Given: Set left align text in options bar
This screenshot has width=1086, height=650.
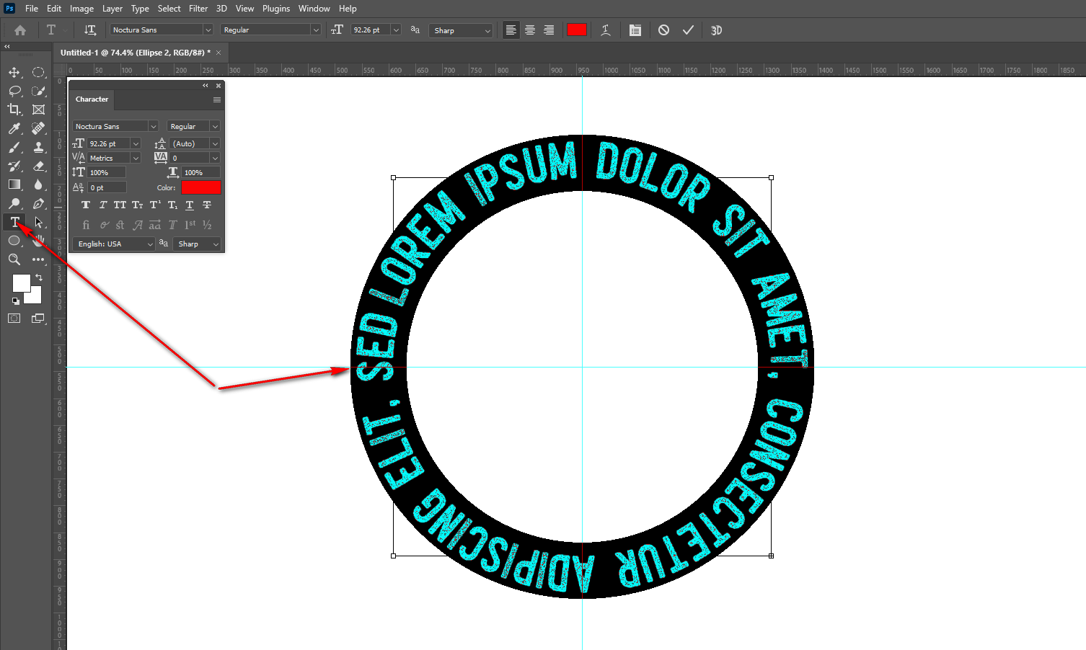Looking at the screenshot, I should (511, 30).
